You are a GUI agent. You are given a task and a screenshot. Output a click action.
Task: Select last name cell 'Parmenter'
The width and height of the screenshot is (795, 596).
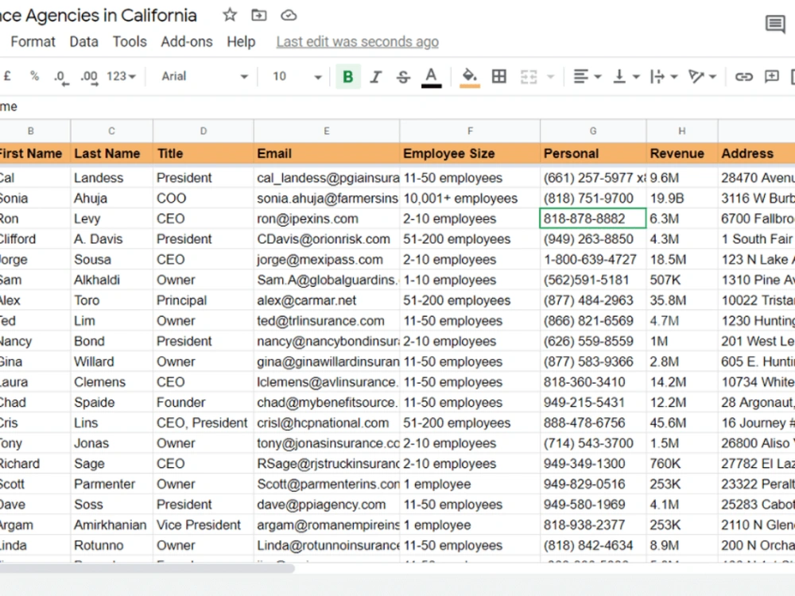(111, 484)
